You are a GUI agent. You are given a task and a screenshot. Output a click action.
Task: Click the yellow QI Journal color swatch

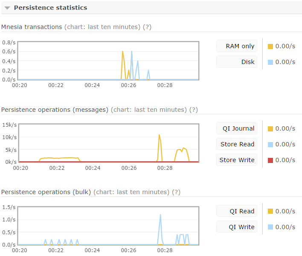[270, 129]
